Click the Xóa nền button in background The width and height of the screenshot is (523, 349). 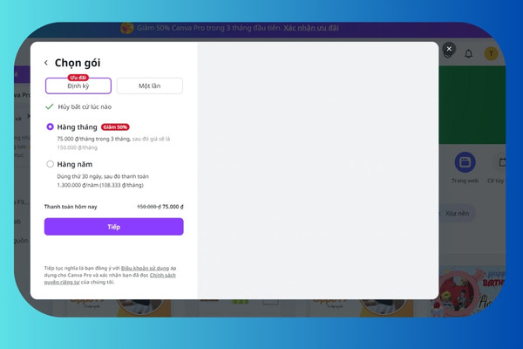[x=457, y=213]
